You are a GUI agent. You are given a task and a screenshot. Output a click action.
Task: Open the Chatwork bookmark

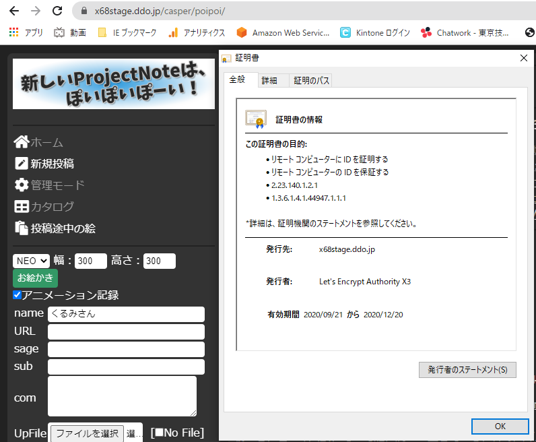[x=466, y=32]
